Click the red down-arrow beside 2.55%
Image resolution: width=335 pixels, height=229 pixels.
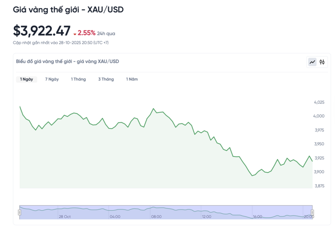click(75, 34)
